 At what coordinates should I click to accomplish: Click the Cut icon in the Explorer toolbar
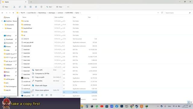tap(14, 7)
